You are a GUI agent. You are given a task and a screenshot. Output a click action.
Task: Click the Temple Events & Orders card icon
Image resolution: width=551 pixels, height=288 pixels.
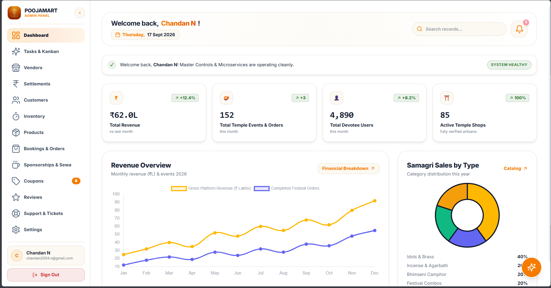(226, 98)
